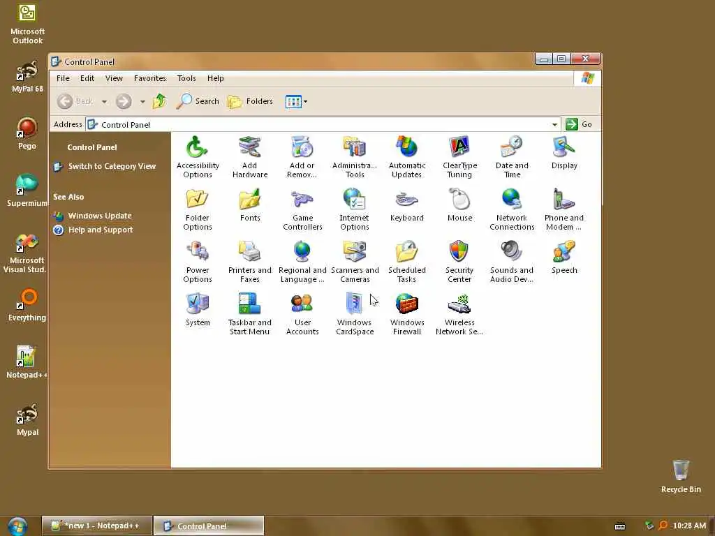Open the Edit menu
The image size is (715, 536).
click(x=87, y=78)
